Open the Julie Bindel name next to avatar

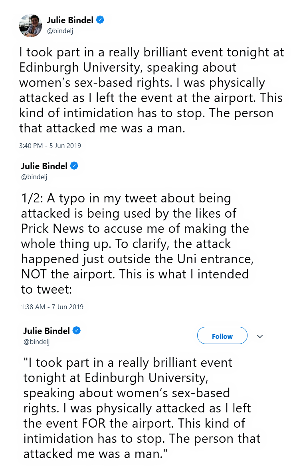(70, 20)
